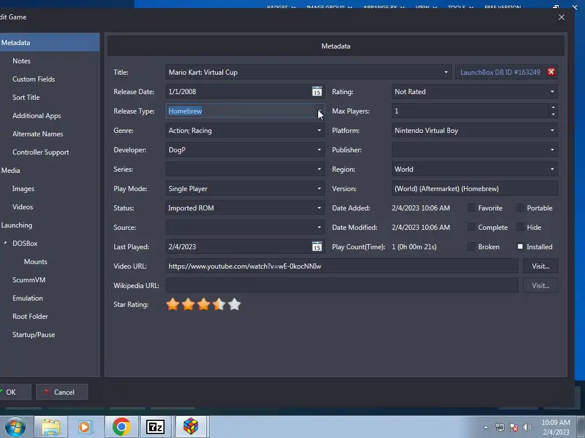
Task: Remove the LaunchBox DB ID link
Action: click(551, 72)
